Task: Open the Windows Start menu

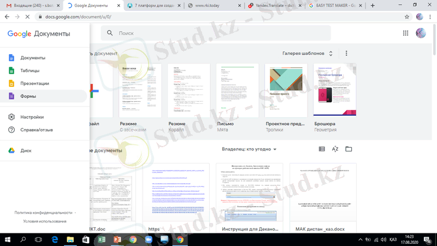Action: [8, 239]
